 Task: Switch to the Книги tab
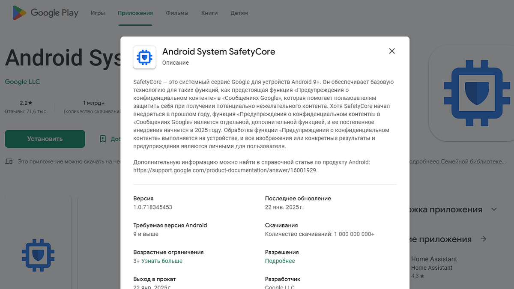[209, 13]
